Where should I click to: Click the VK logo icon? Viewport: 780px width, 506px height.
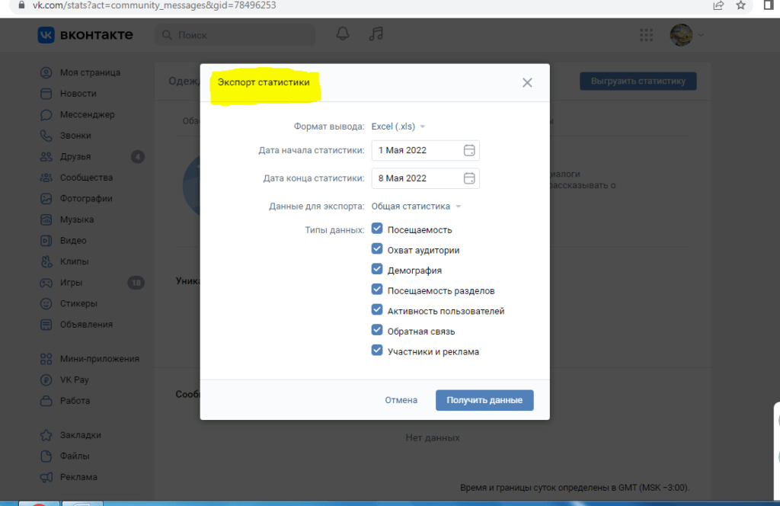46,35
